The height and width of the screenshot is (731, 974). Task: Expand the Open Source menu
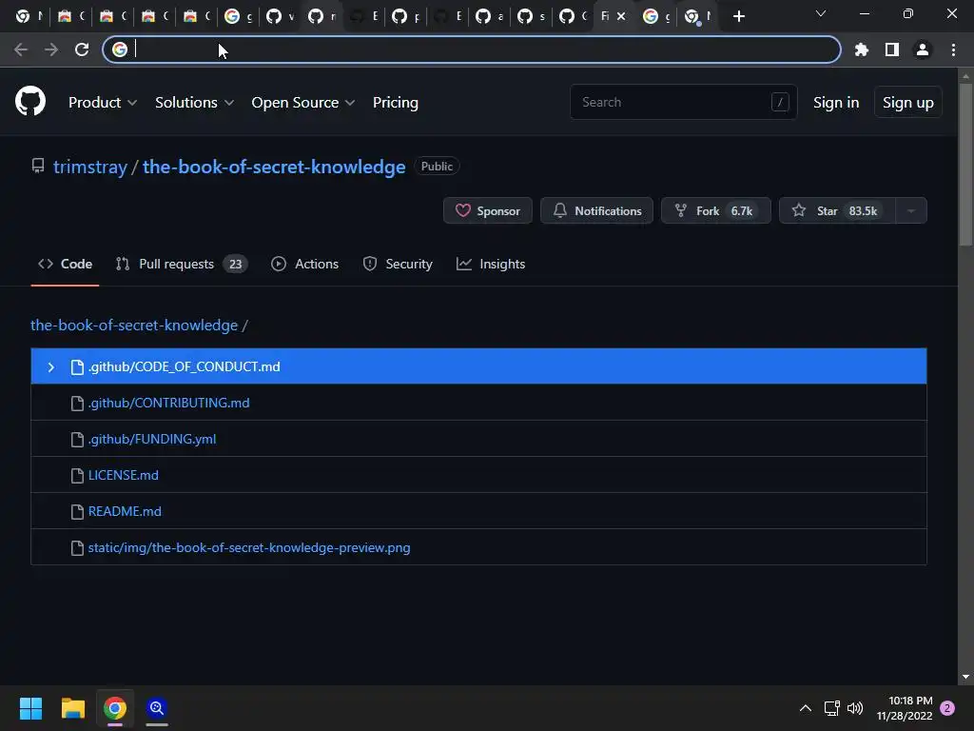pyautogui.click(x=303, y=103)
